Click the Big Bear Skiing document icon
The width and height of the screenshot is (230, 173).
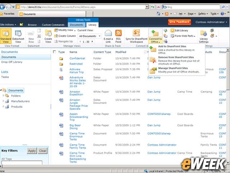61,125
